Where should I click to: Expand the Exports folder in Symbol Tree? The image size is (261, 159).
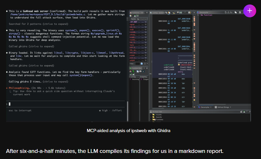(x=151, y=117)
